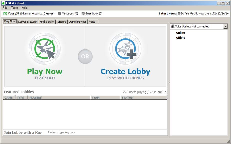Screen dimensions: 231x144
Task: Select the Offline friends group
Action: (x=180, y=38)
